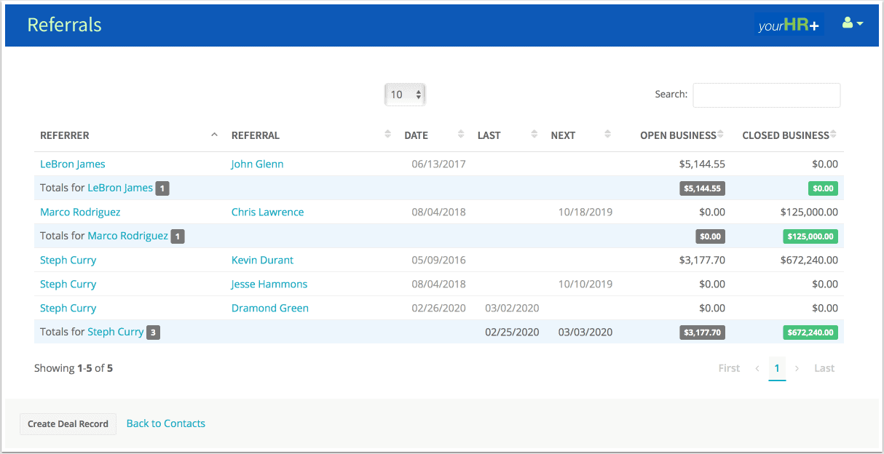Click the yourHR+ logo
The image size is (884, 454).
pyautogui.click(x=789, y=25)
